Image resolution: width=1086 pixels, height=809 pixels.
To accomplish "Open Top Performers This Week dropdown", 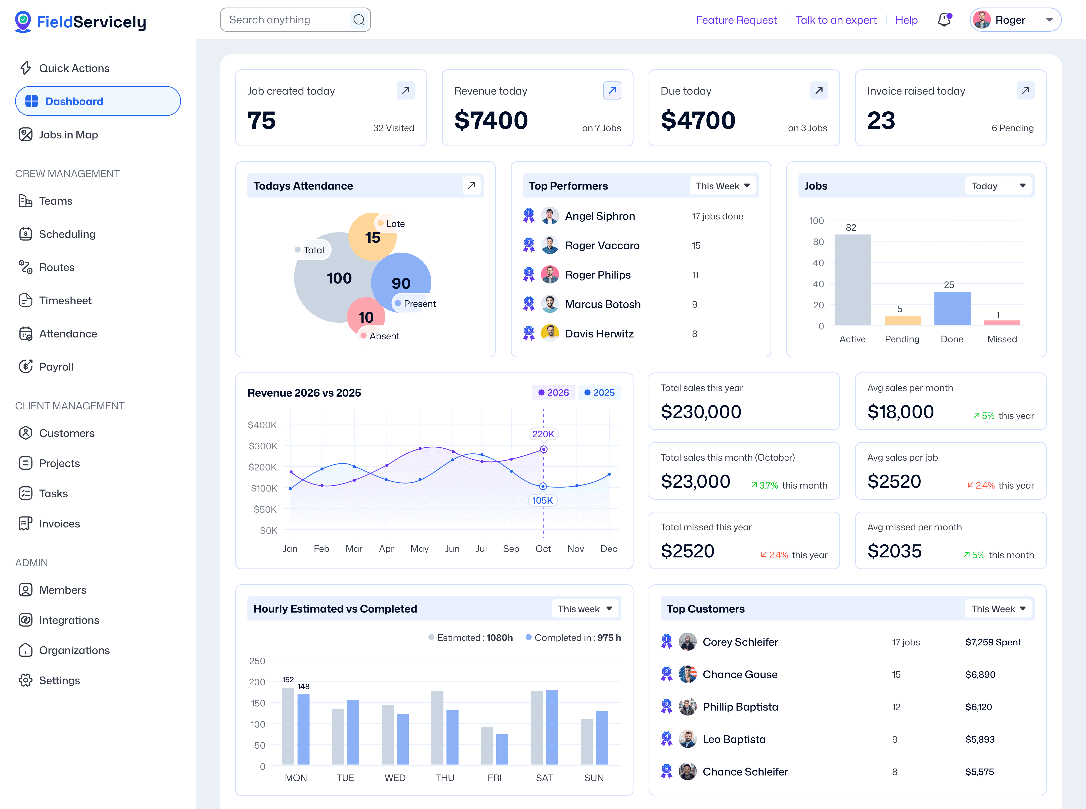I will click(x=722, y=186).
